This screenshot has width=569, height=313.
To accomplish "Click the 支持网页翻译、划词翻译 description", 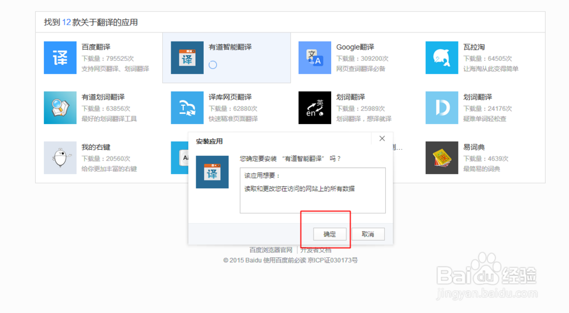I will 115,69.
